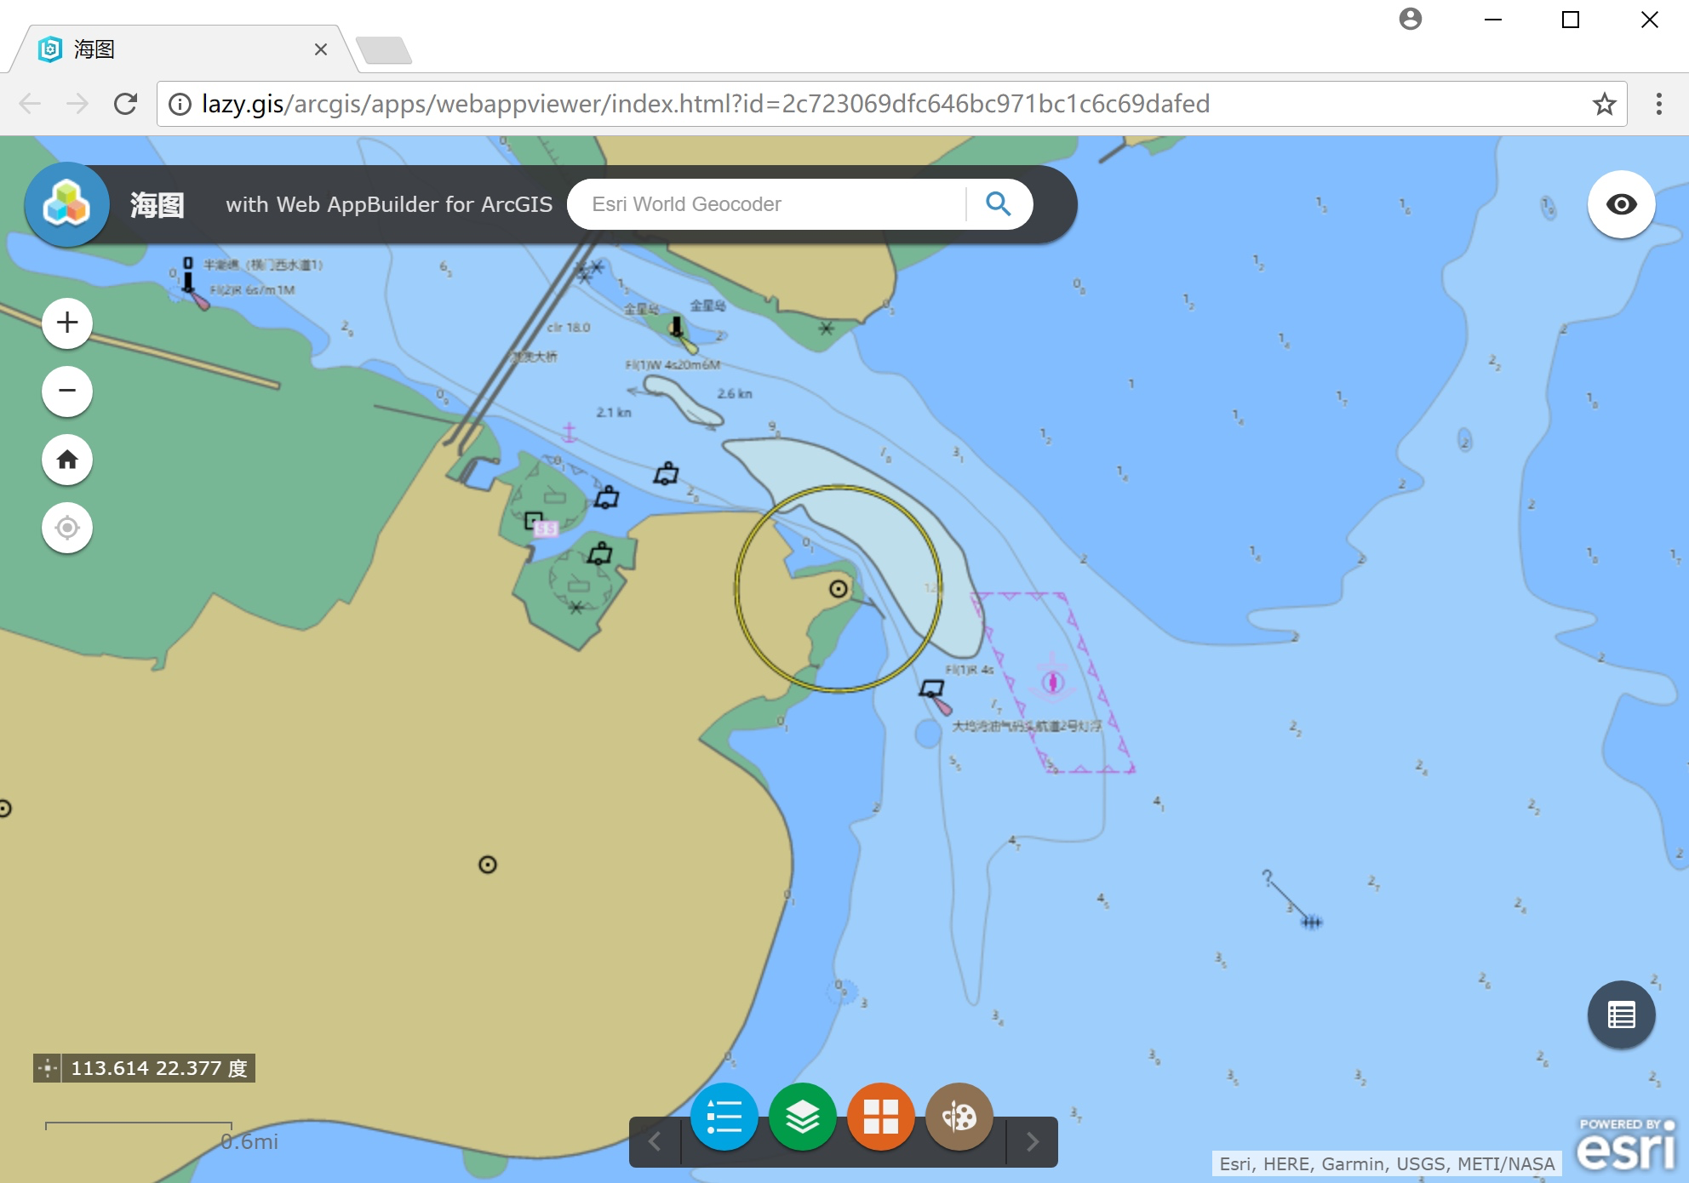The width and height of the screenshot is (1689, 1183).
Task: Locate my position with the GPS icon
Action: 66,528
